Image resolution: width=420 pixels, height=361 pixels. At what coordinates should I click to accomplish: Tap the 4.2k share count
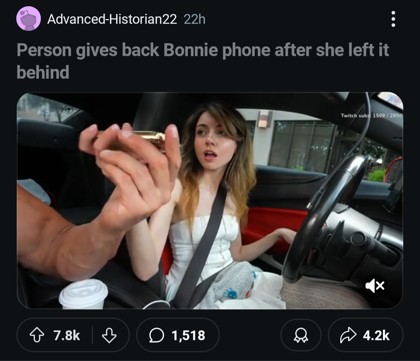pos(376,335)
